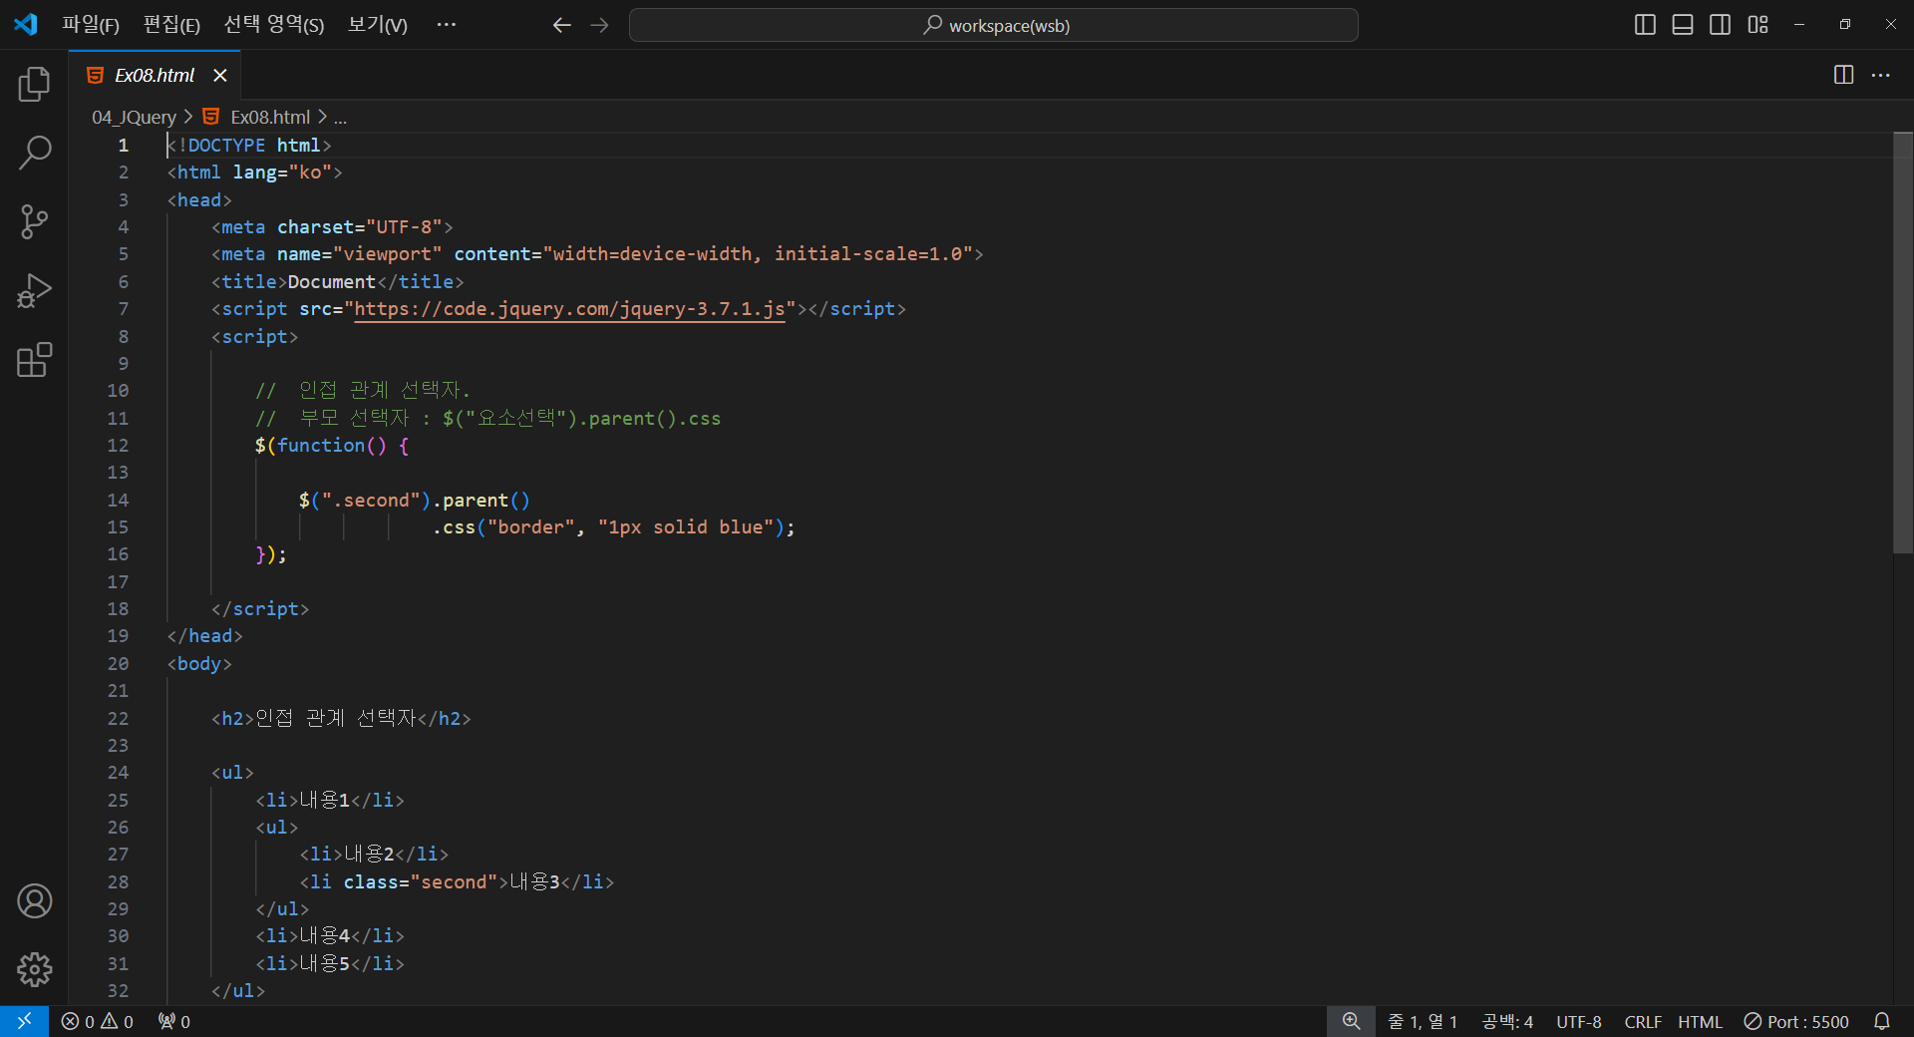Click the 내용5 list item line

coord(330,964)
